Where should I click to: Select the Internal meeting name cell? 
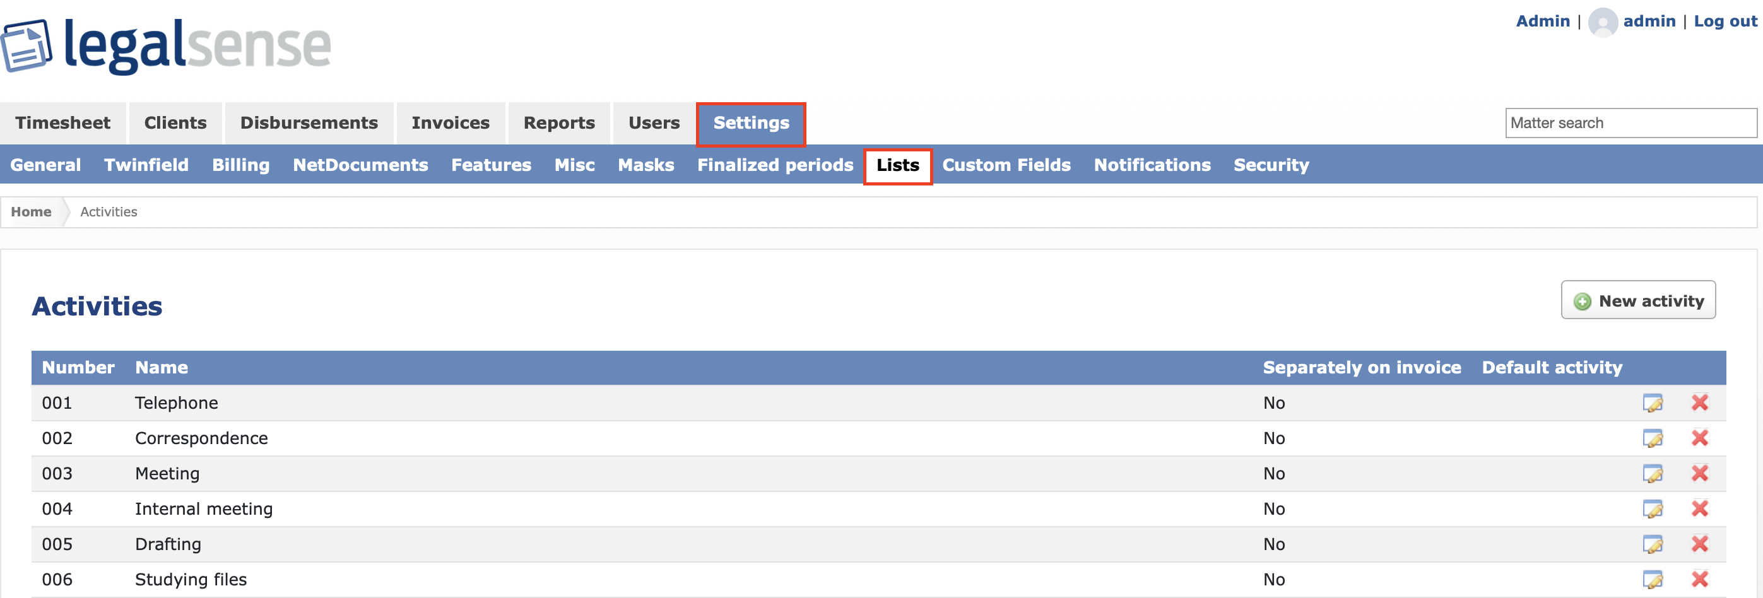point(203,509)
